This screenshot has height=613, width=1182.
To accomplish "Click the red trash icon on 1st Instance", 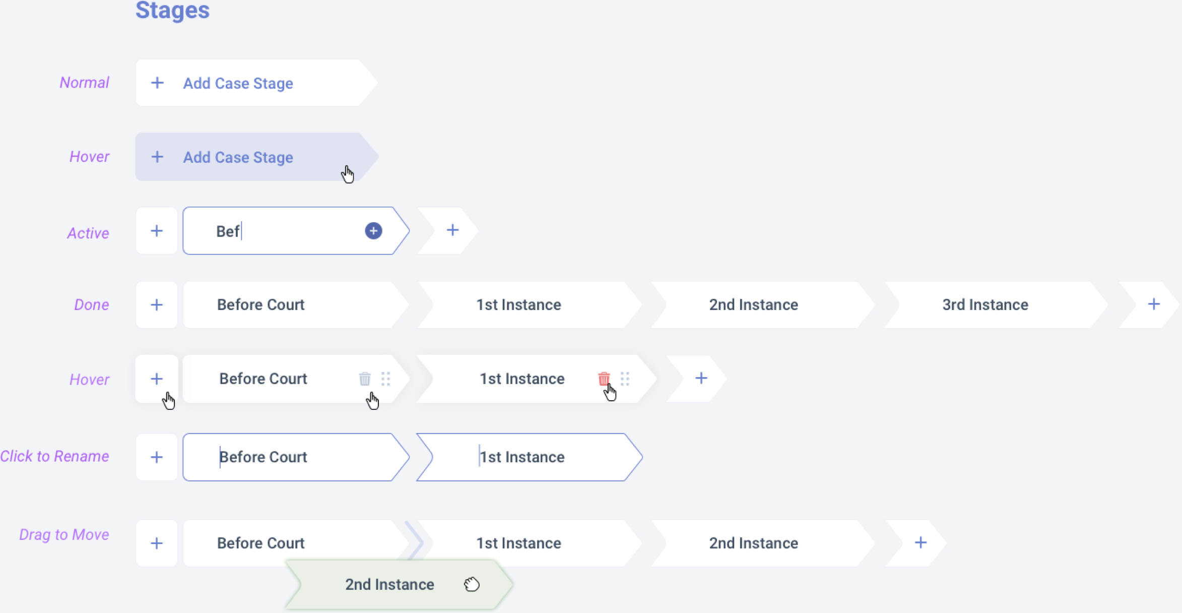I will [x=604, y=378].
